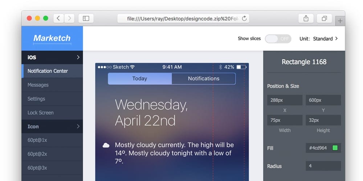Open a new tab with plus icon
The height and width of the screenshot is (181, 363).
pos(340,21)
